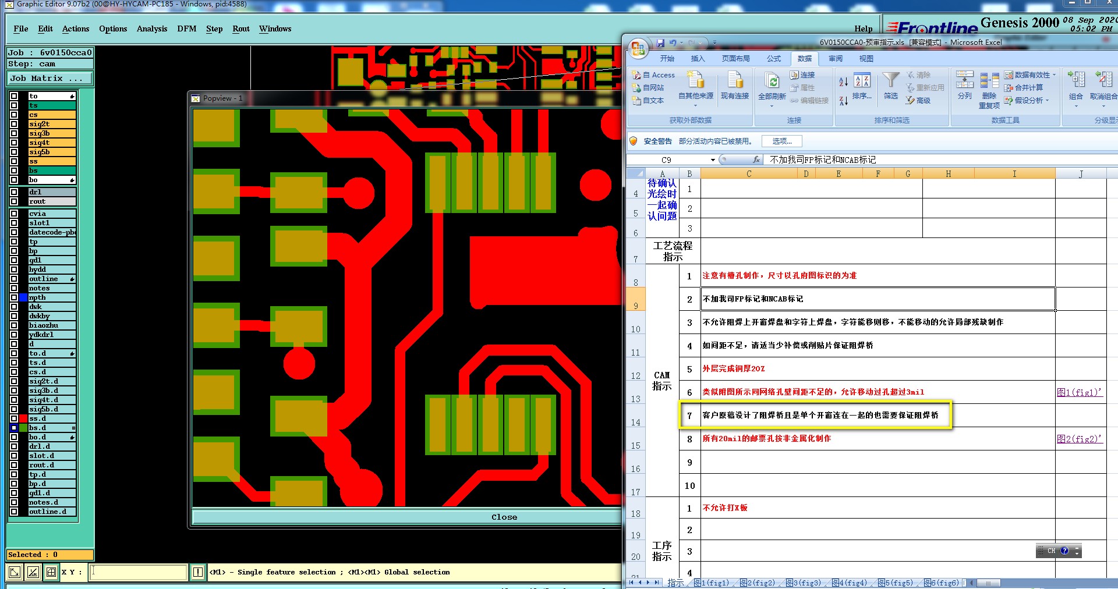1118x589 pixels.
Task: Switch to the 视图 (View) ribbon tab
Action: (x=866, y=59)
